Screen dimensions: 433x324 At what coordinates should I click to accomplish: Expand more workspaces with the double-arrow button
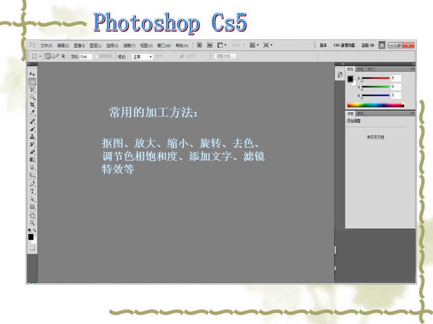point(382,45)
